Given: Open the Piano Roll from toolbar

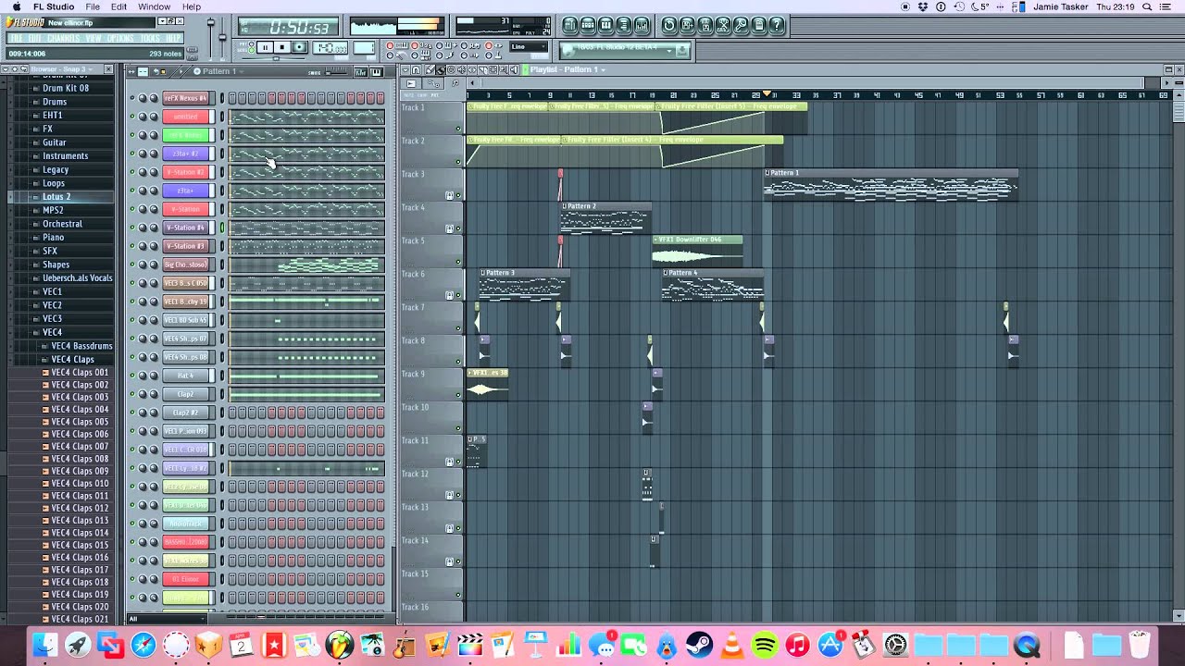Looking at the screenshot, I should pyautogui.click(x=605, y=25).
